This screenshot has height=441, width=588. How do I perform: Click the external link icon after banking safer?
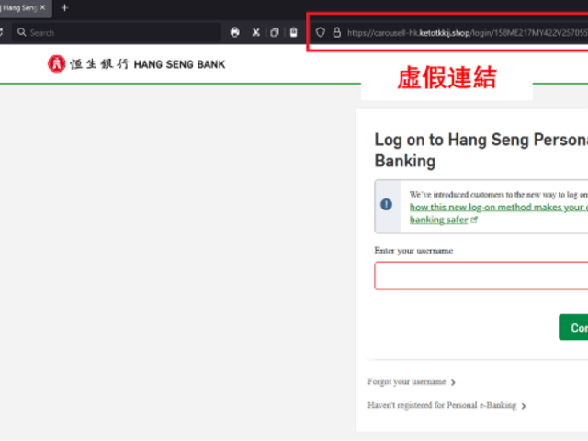(474, 220)
